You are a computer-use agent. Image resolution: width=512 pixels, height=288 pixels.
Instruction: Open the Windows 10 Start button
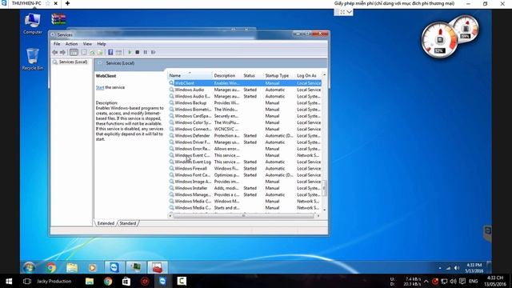(9, 281)
